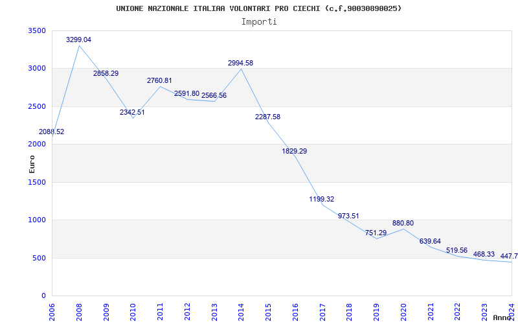
Task: Select the 2591.80 data label
Action: coord(186,93)
